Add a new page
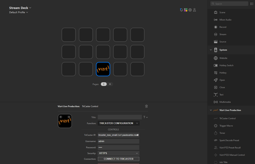Image resolution: width=255 pixels, height=164 pixels. (110, 84)
